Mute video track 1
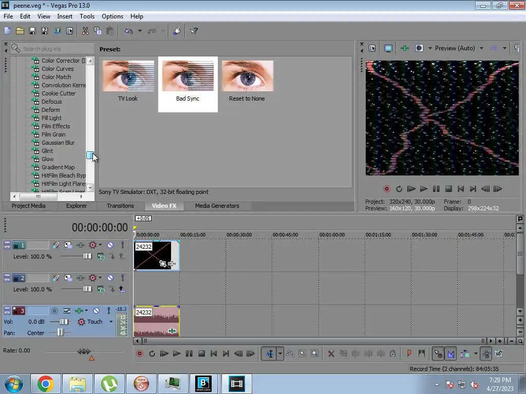This screenshot has width=526, height=394. pos(110,245)
